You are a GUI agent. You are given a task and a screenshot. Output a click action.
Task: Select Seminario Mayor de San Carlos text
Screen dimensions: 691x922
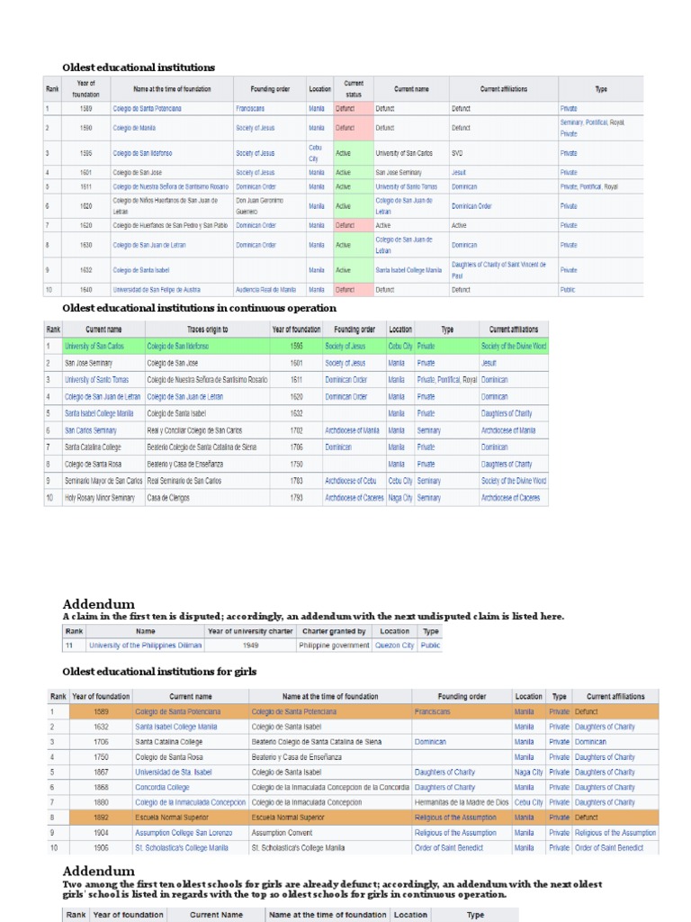pyautogui.click(x=103, y=481)
